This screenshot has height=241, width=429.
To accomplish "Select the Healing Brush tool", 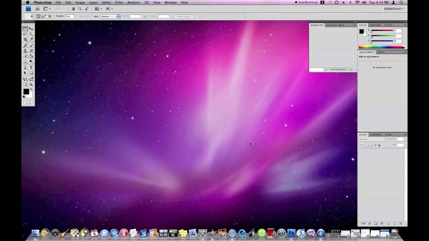I will [25, 46].
